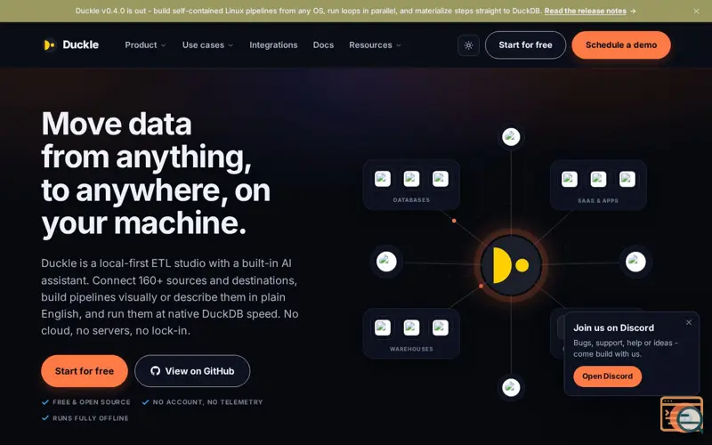Open Read the release notes link

click(x=585, y=11)
